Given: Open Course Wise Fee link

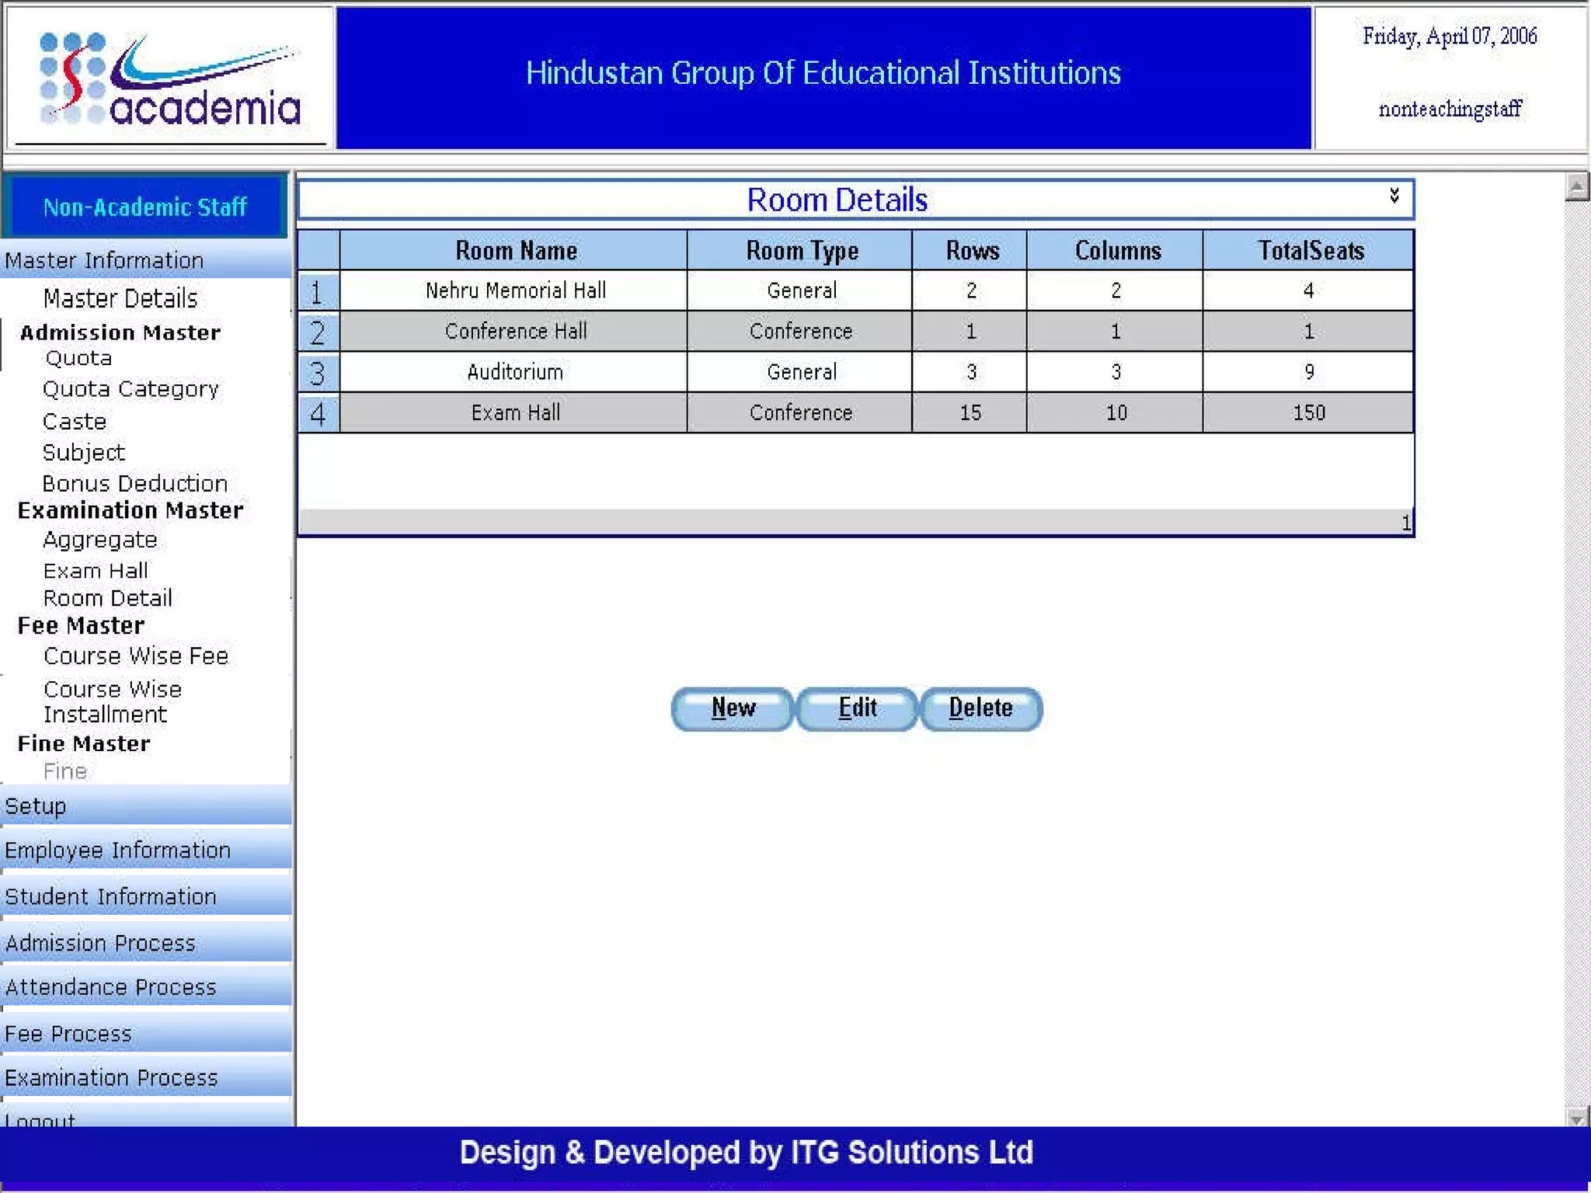Looking at the screenshot, I should [x=136, y=656].
